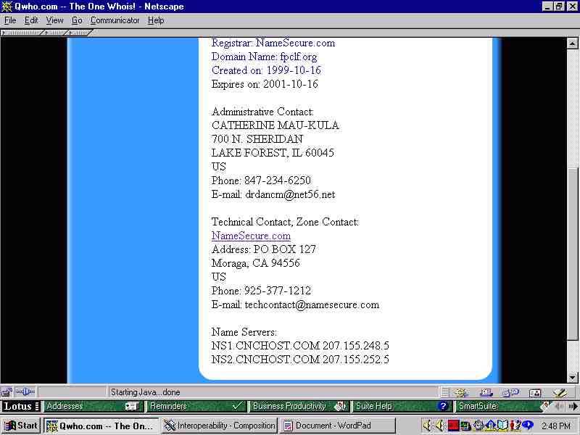Click the 'Starting Java...done' status text

click(146, 392)
